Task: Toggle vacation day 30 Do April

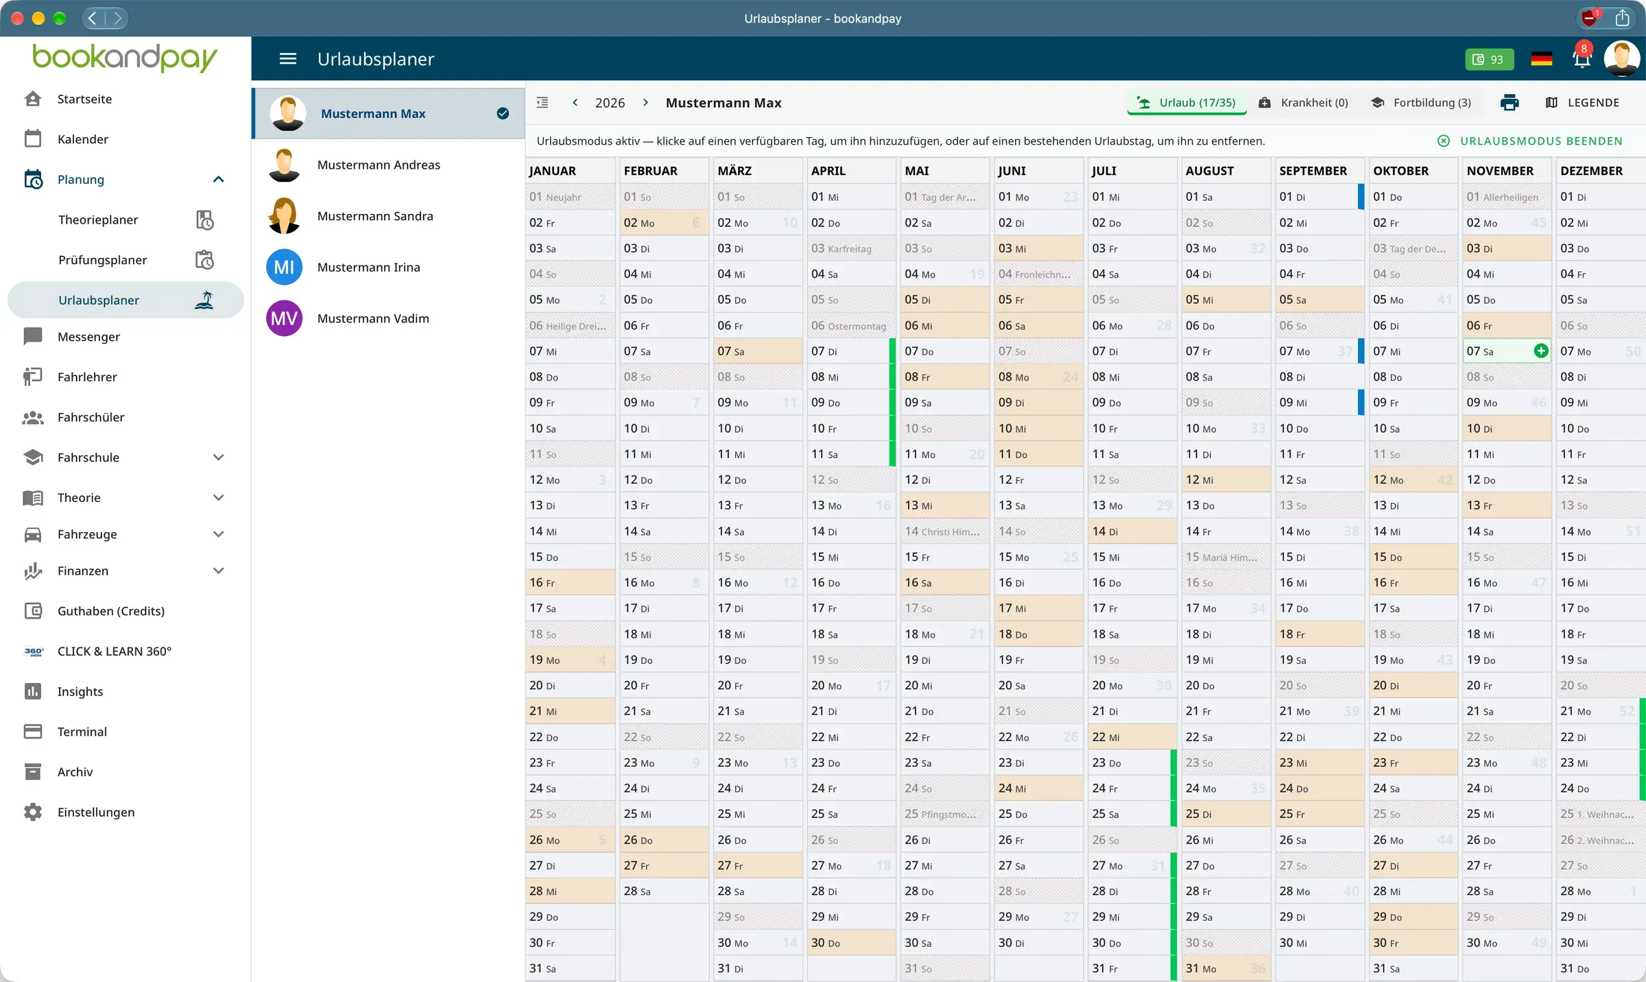Action: point(852,943)
